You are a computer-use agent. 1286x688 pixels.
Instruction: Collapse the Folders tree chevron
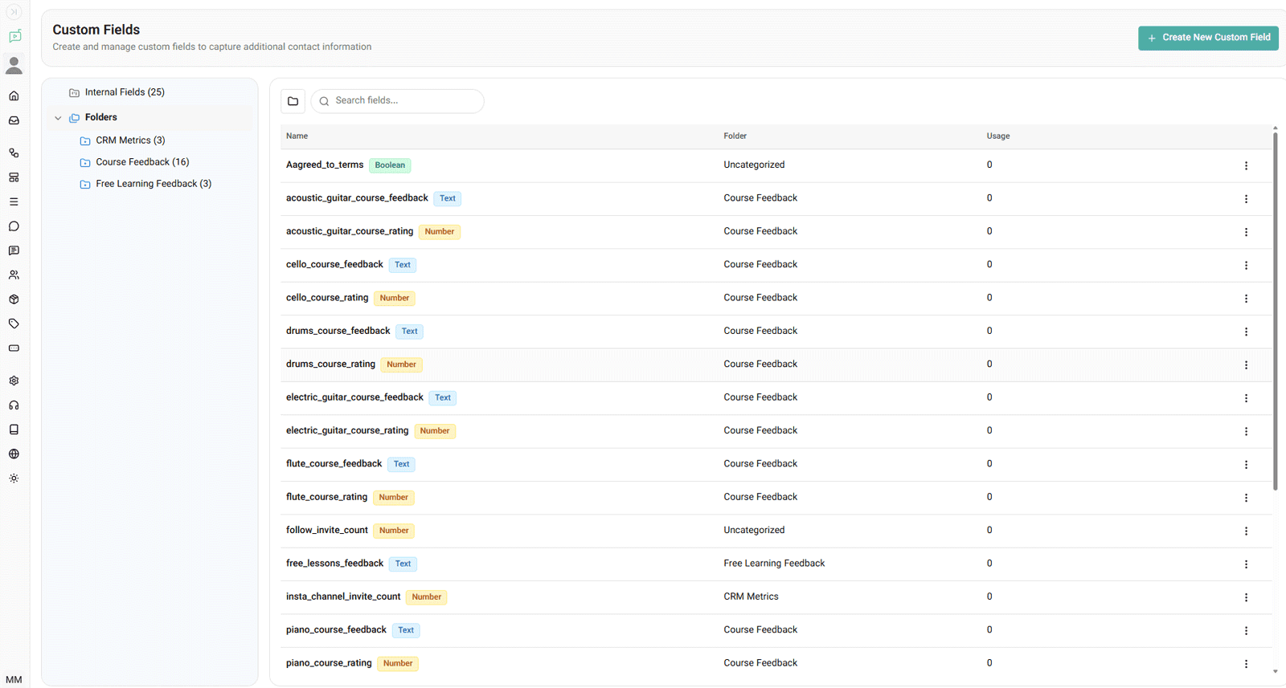(x=58, y=118)
